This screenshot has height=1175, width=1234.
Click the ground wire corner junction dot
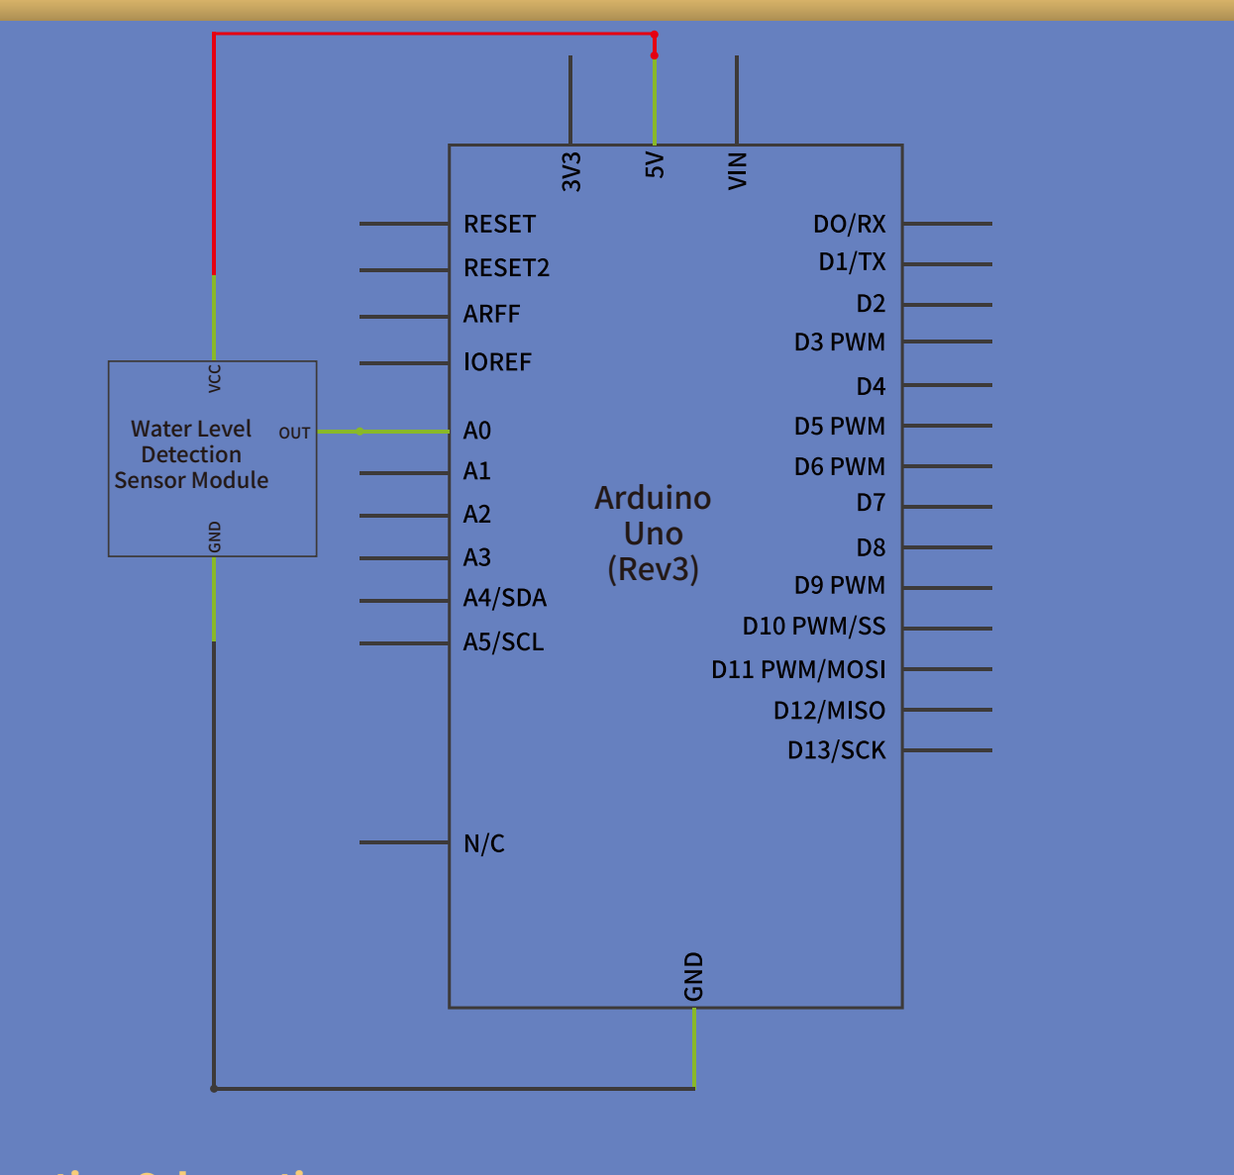[x=214, y=1089]
